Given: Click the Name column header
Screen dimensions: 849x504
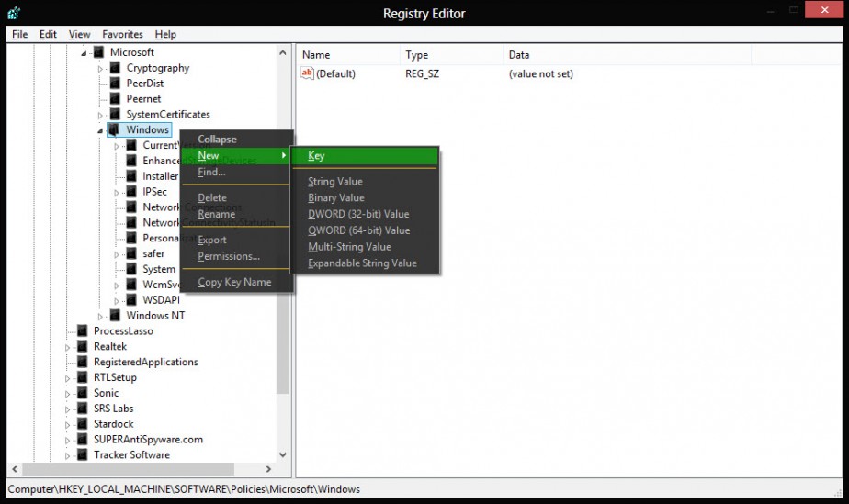Looking at the screenshot, I should coord(348,54).
